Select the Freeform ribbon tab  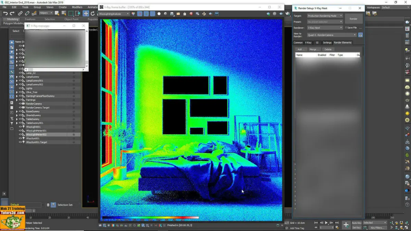pos(30,19)
